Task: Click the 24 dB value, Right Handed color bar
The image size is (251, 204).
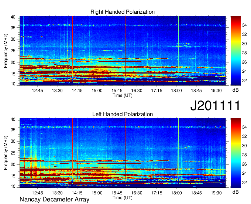Action: point(244,71)
